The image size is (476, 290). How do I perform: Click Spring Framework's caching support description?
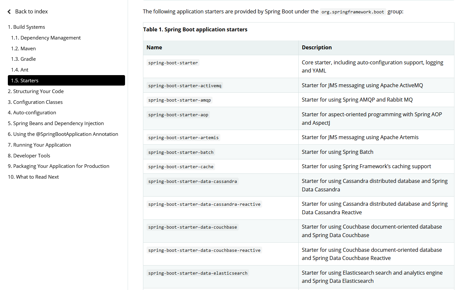[x=366, y=167]
